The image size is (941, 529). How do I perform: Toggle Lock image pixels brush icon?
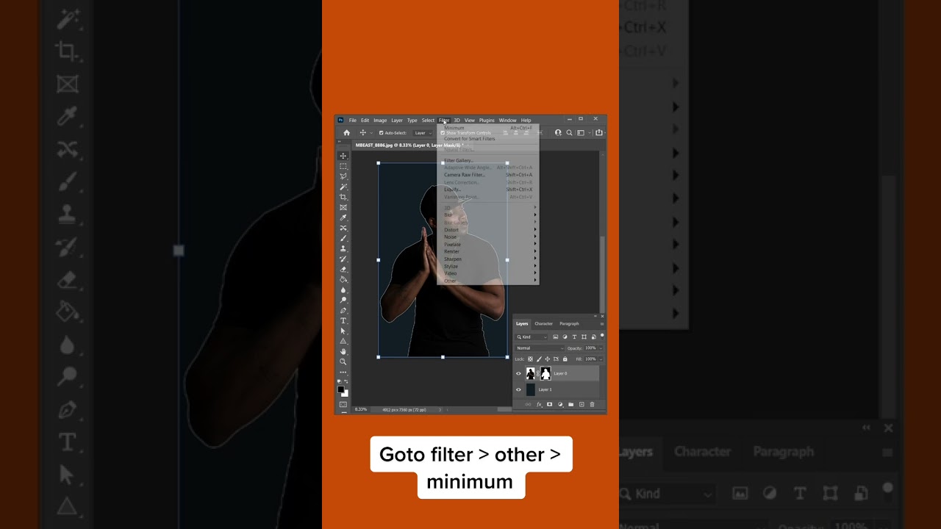pyautogui.click(x=539, y=359)
